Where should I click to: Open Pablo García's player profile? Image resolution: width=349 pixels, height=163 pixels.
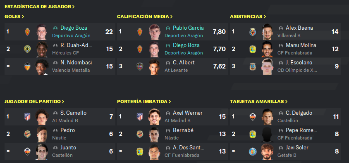pos(188,28)
